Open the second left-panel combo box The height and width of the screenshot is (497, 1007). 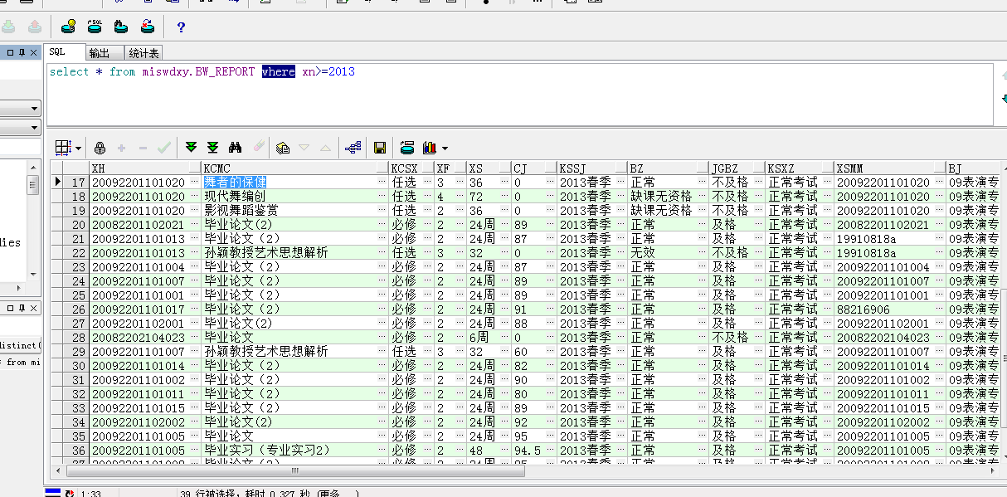[x=21, y=128]
